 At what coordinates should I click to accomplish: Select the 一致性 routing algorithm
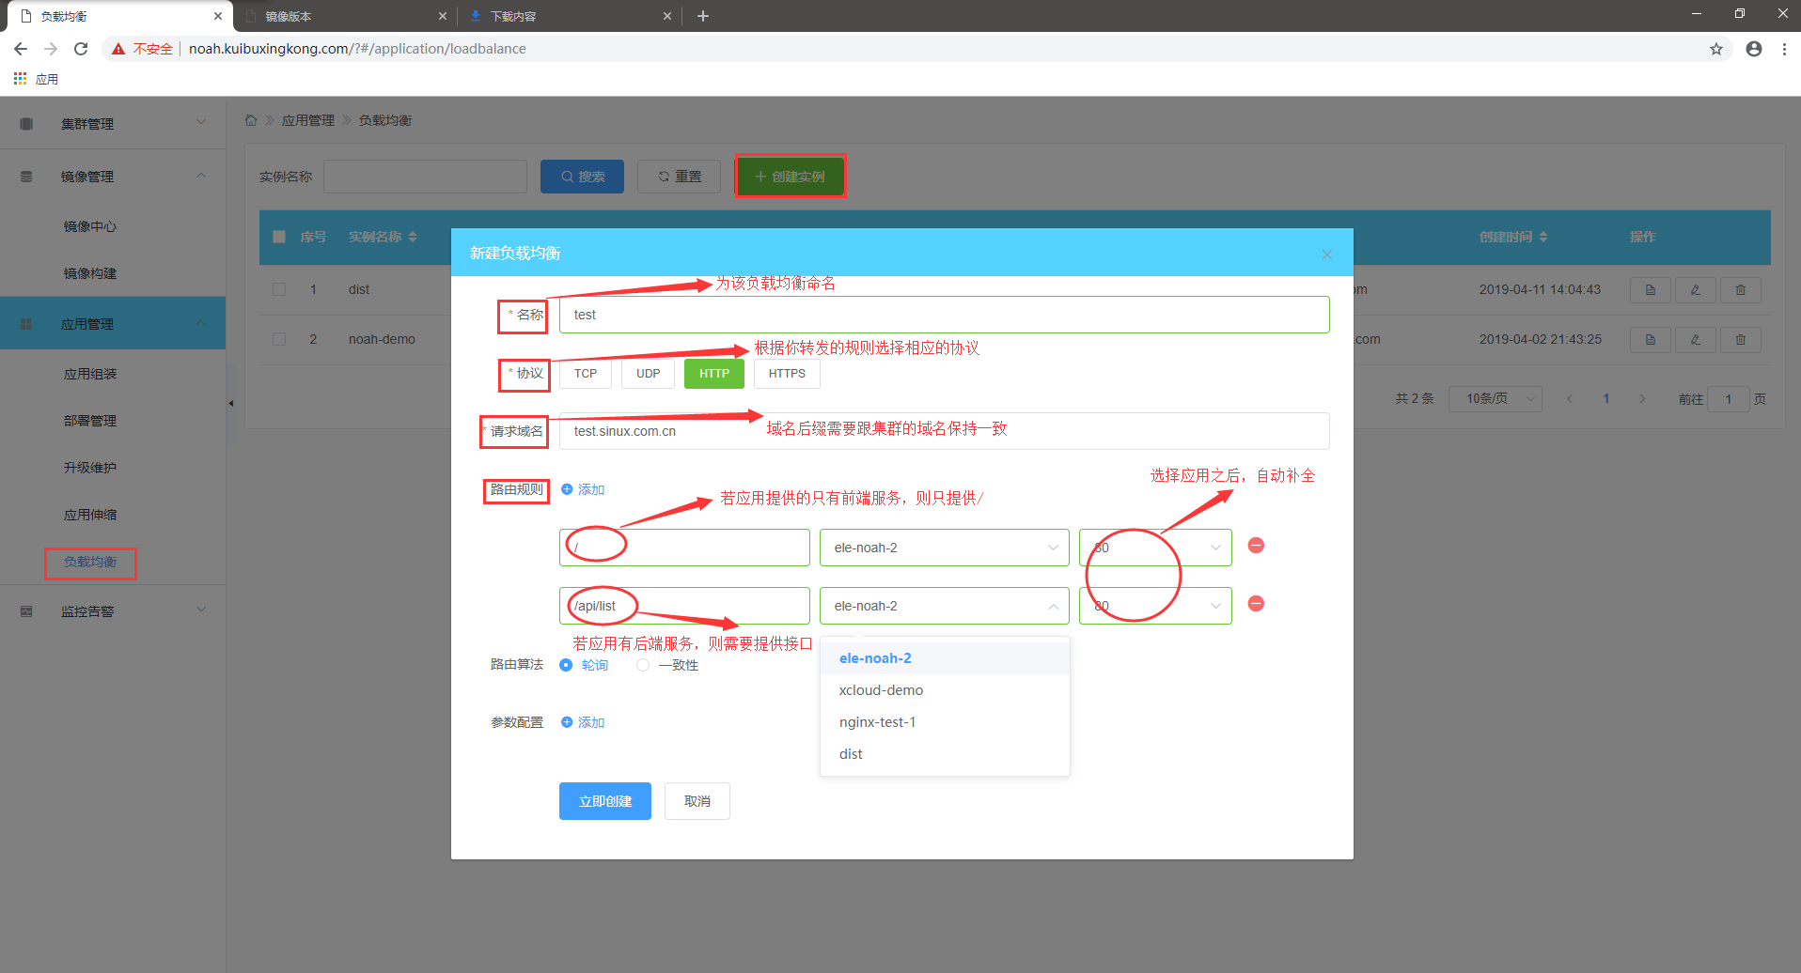click(x=667, y=665)
